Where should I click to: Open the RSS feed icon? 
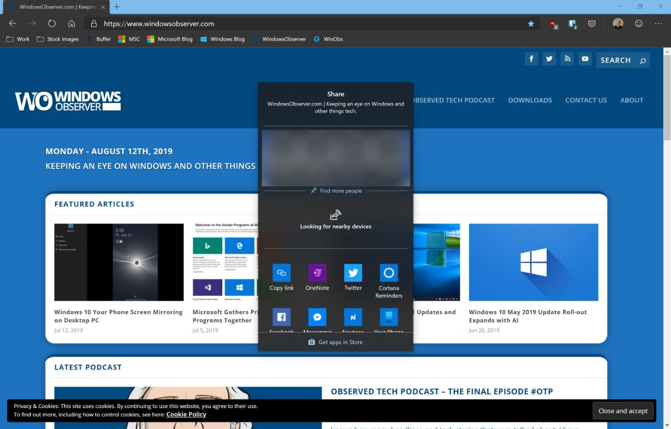(567, 59)
